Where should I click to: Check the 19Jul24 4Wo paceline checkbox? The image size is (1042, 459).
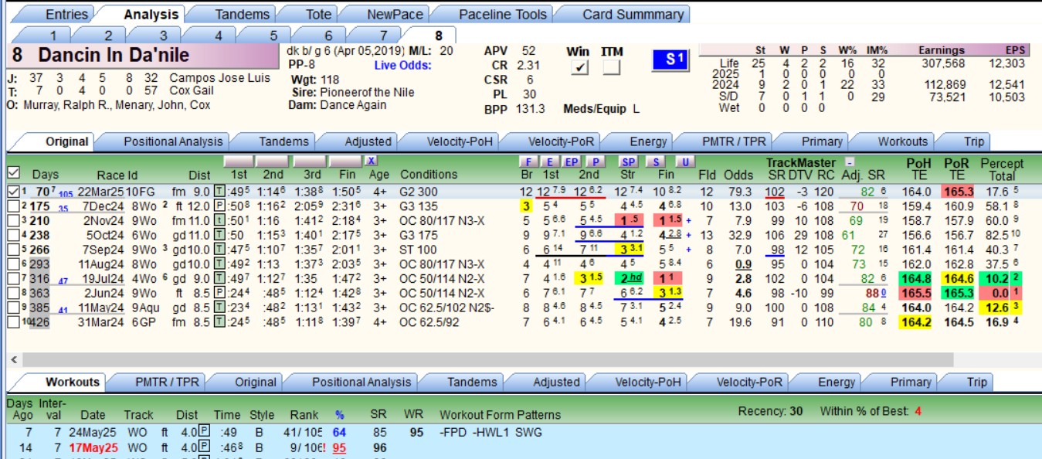click(x=12, y=279)
